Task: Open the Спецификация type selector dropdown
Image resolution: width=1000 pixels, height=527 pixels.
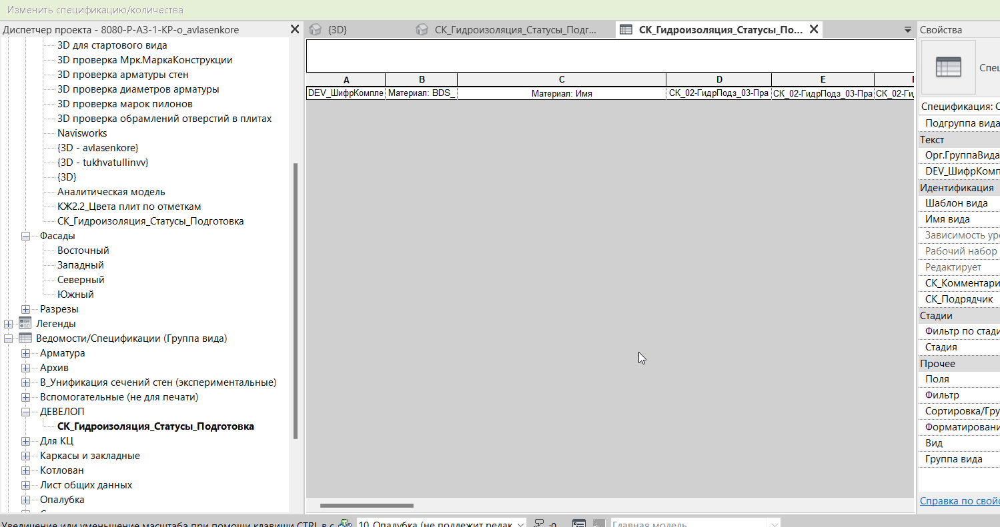Action: coord(959,107)
